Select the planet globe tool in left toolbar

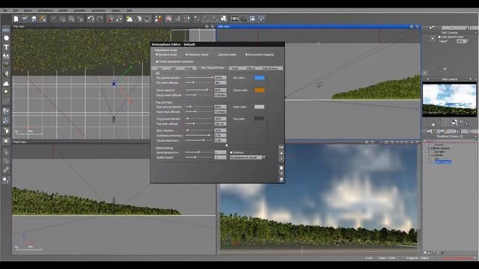tap(6, 111)
